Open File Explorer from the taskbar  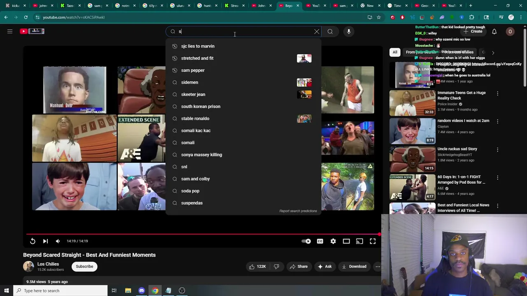pos(128,291)
